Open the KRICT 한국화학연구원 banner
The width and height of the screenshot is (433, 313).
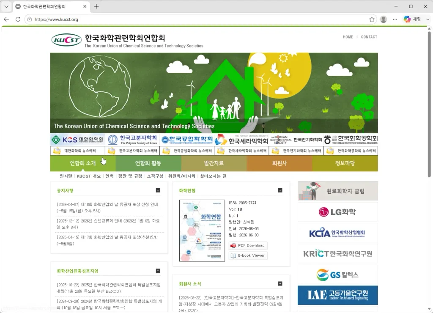tap(338, 254)
